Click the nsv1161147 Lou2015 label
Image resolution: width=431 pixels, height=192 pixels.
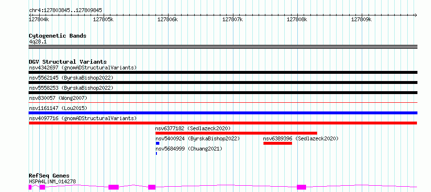[x=58, y=108]
